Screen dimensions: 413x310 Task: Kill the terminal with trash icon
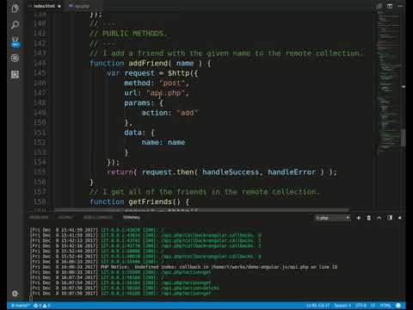(369, 218)
